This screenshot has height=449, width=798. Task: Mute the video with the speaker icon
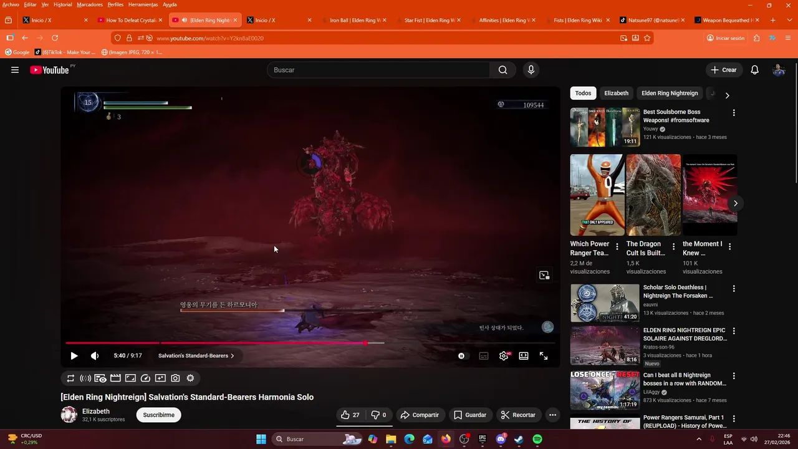pos(95,356)
